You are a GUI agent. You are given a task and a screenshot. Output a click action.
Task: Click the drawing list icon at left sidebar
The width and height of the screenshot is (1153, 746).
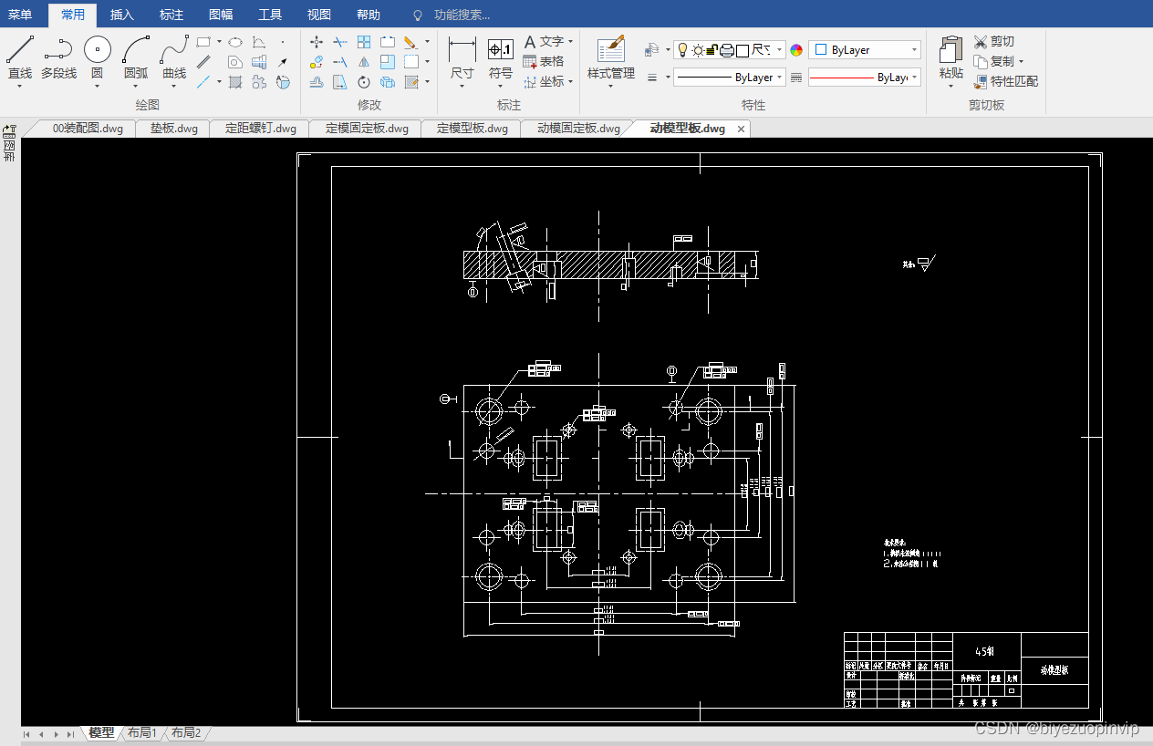[x=9, y=144]
